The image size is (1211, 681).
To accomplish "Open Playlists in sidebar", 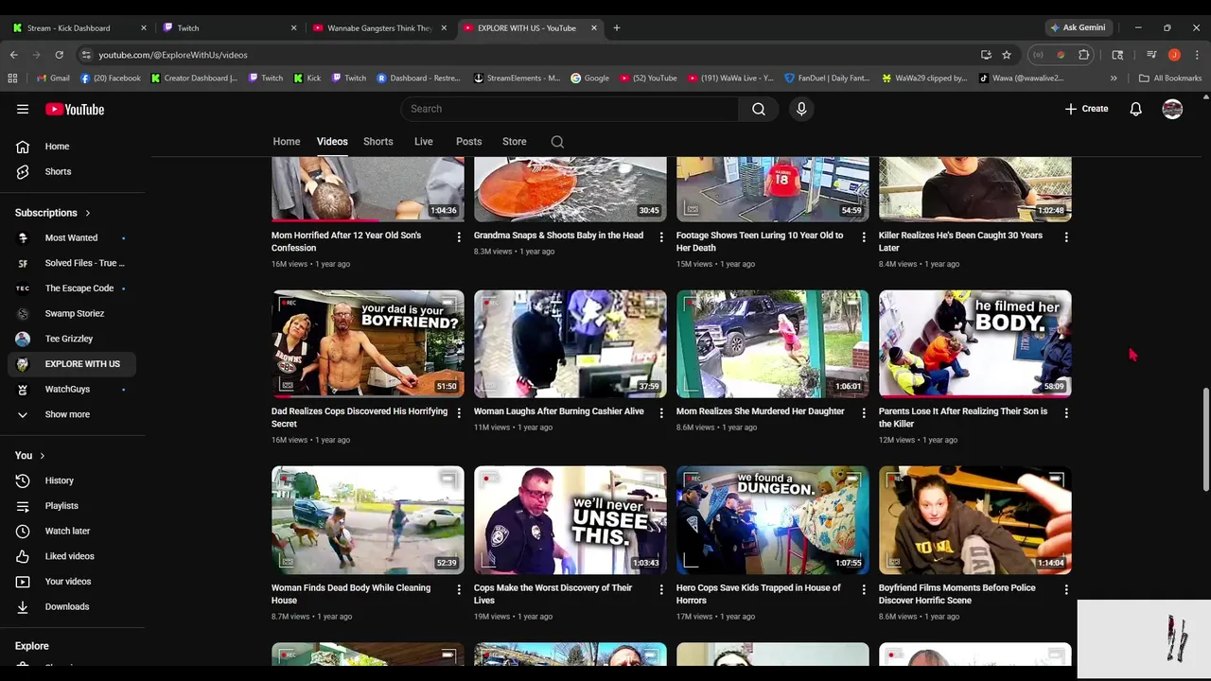I will coord(73,506).
